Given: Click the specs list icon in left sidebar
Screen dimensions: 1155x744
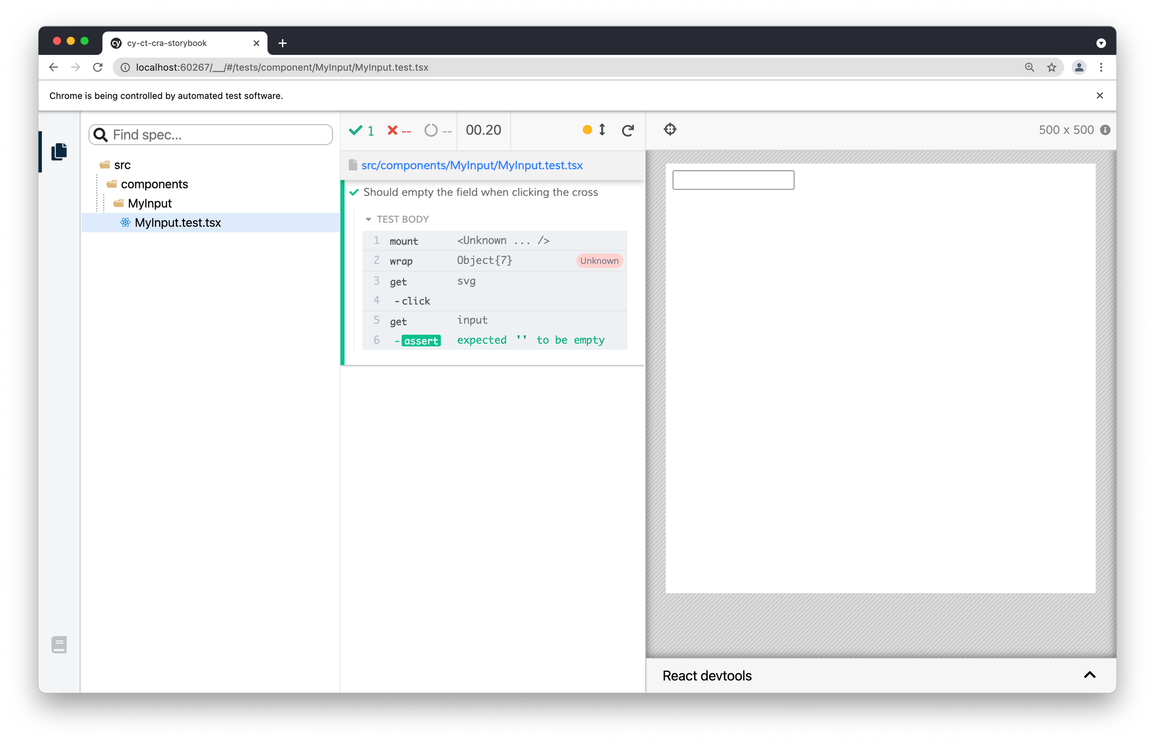Looking at the screenshot, I should click(59, 151).
